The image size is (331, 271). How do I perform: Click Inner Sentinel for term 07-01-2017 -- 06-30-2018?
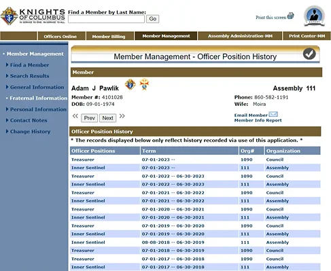tap(88, 267)
